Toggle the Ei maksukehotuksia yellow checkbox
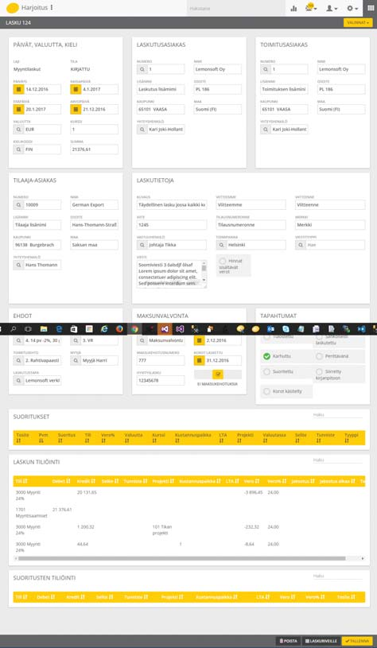This screenshot has width=377, height=648. coord(218,374)
